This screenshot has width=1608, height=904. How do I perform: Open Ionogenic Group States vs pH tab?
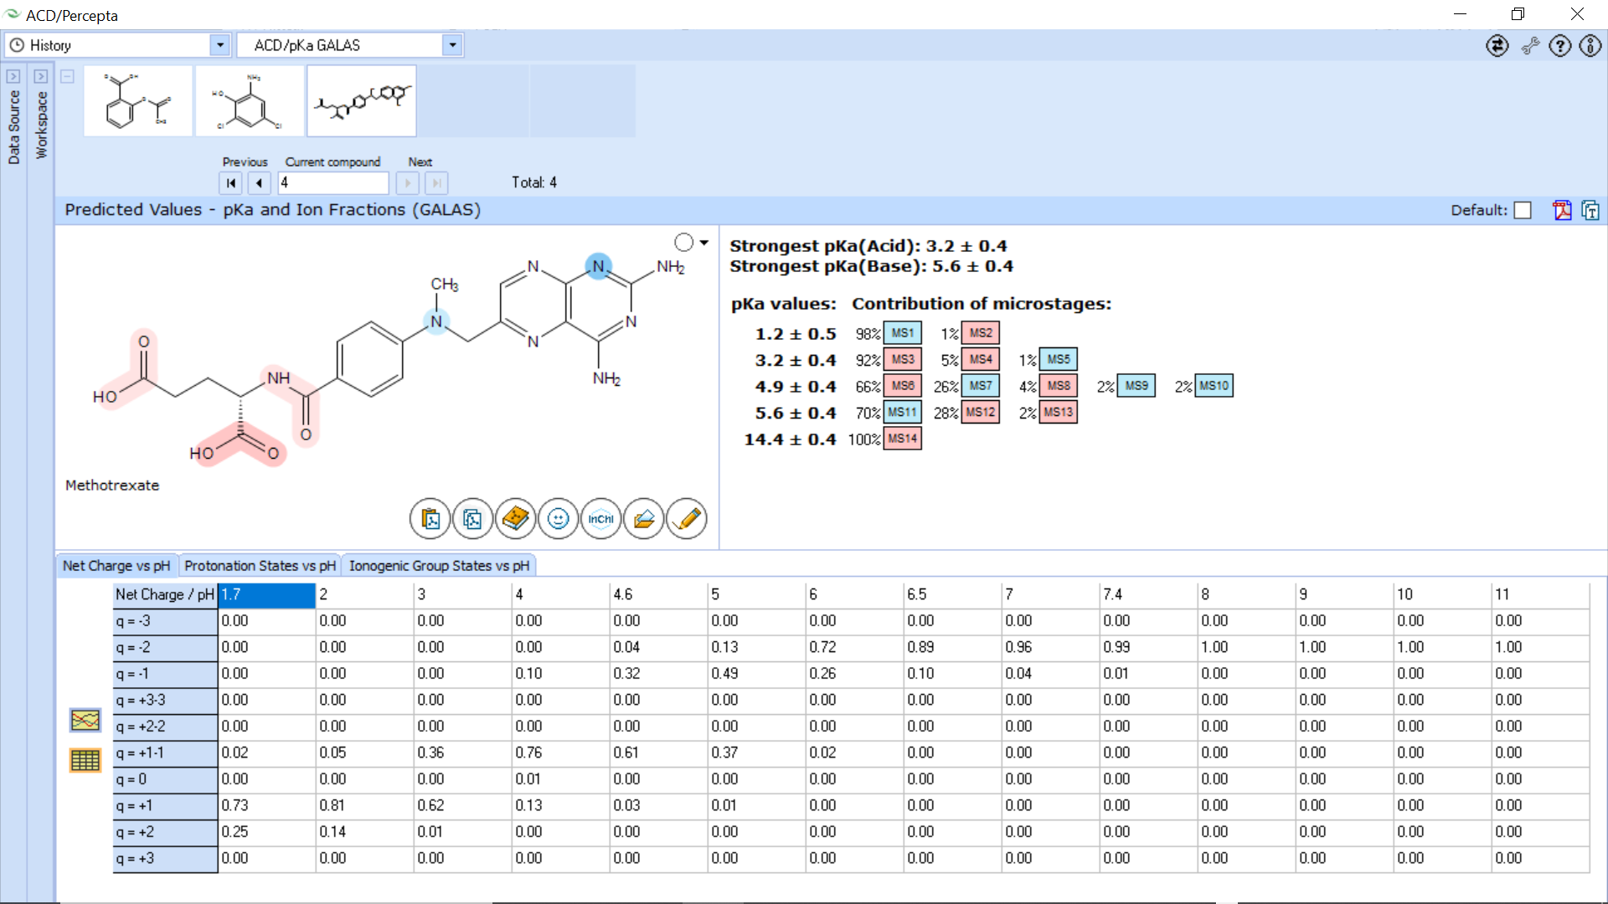click(x=439, y=566)
